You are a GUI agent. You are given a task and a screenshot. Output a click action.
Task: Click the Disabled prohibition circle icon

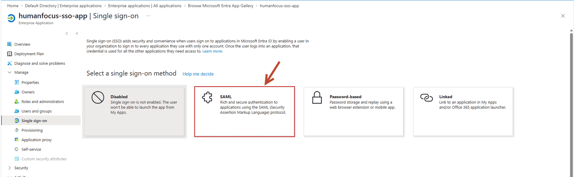point(98,98)
